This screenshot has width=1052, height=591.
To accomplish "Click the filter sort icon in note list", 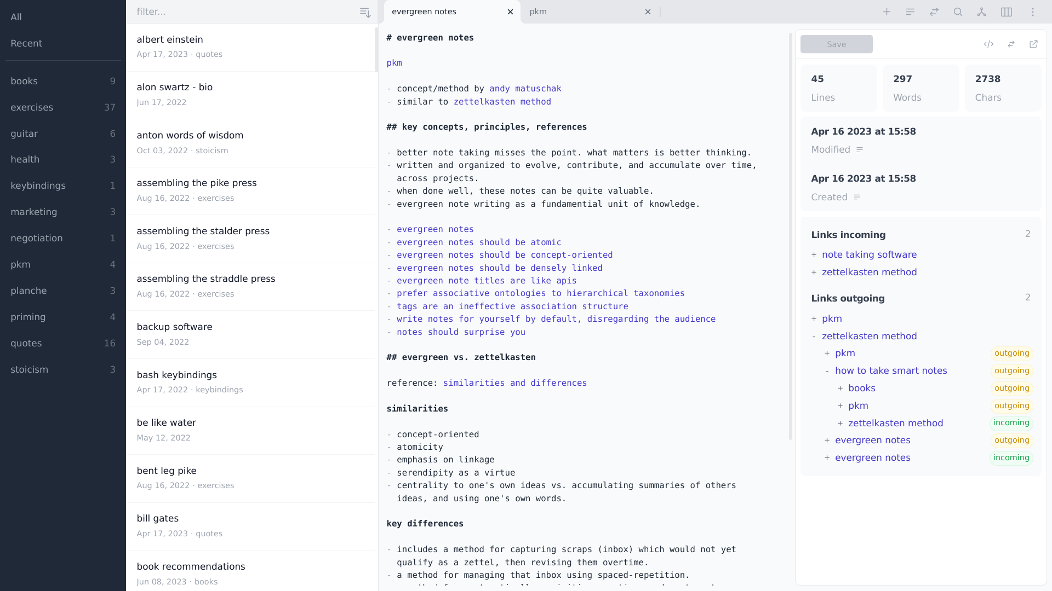I will 365,12.
